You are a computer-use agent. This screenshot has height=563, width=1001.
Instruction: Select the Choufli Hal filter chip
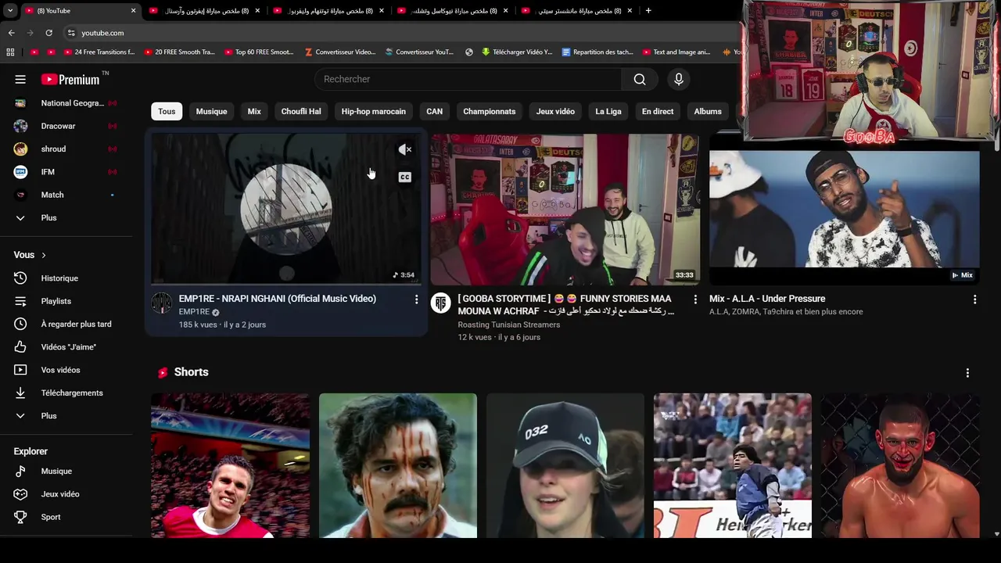click(301, 111)
